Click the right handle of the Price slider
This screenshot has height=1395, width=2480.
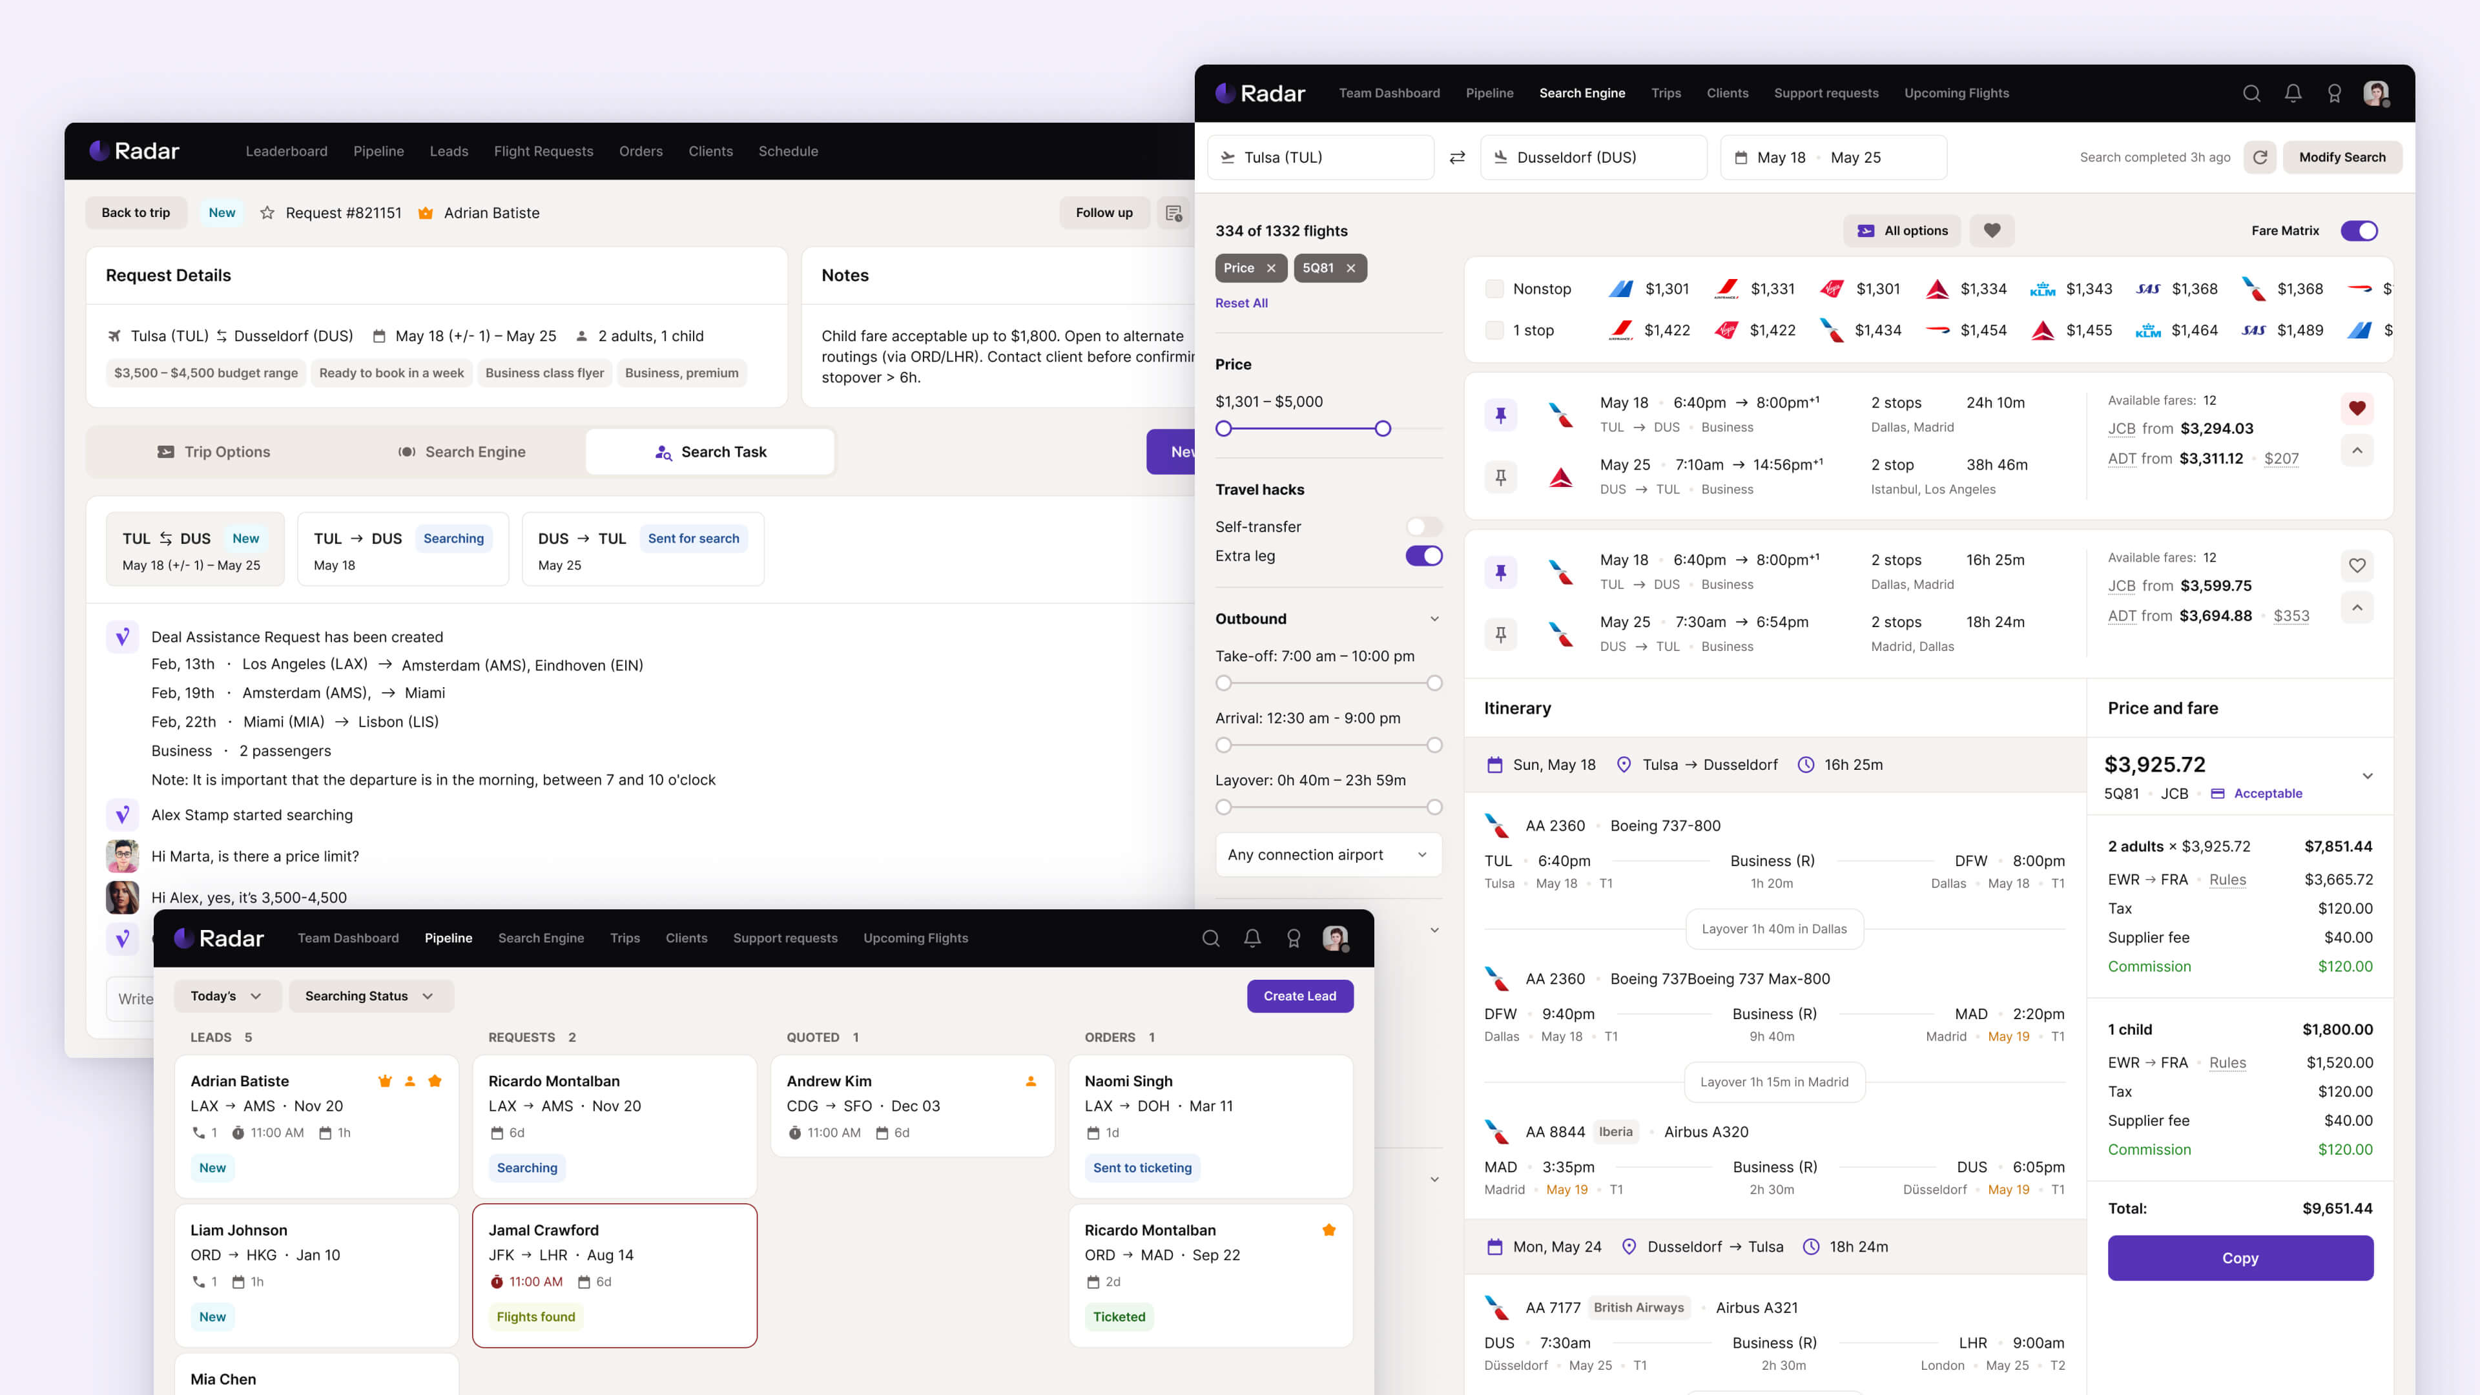coord(1383,428)
